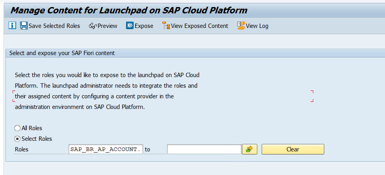Image resolution: width=385 pixels, height=175 pixels.
Task: Choose the Select Roles radio button
Action: click(17, 139)
